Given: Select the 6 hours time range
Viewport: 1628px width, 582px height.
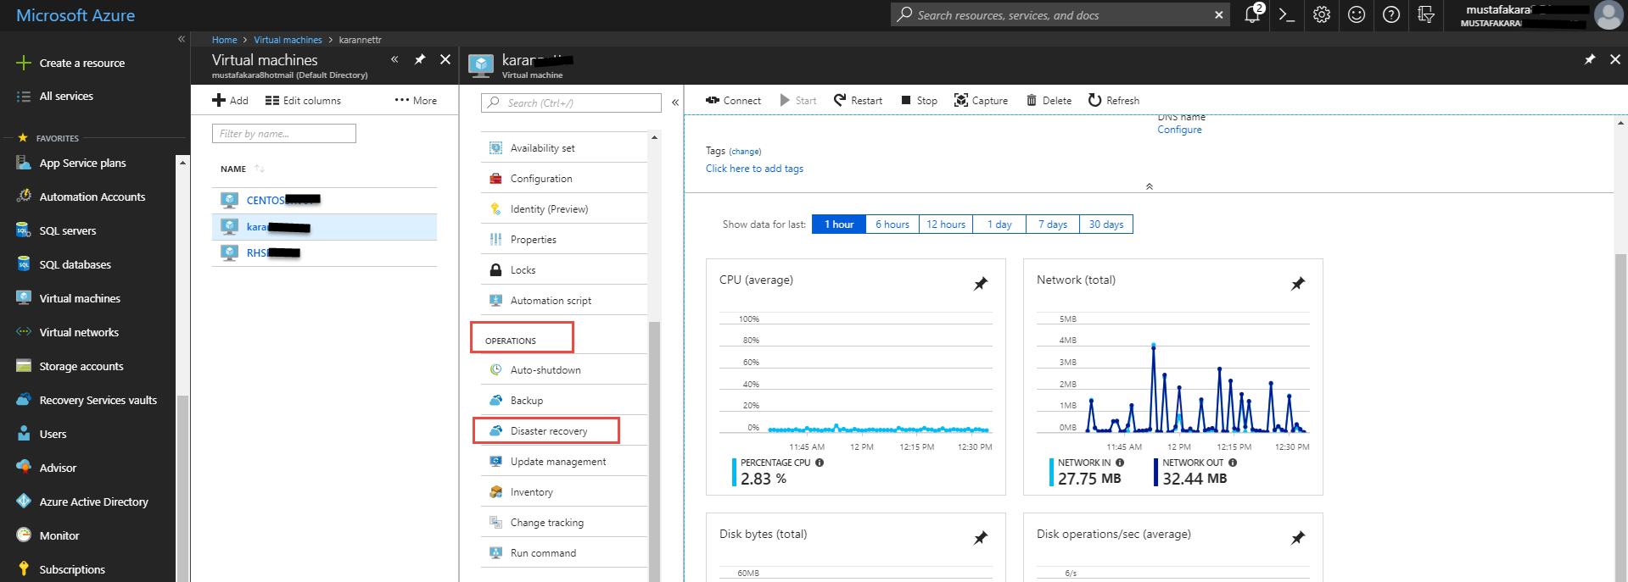Looking at the screenshot, I should click(892, 224).
